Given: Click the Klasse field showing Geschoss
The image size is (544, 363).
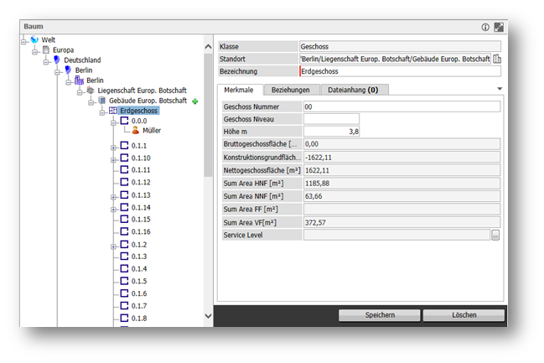Looking at the screenshot, I should 400,46.
